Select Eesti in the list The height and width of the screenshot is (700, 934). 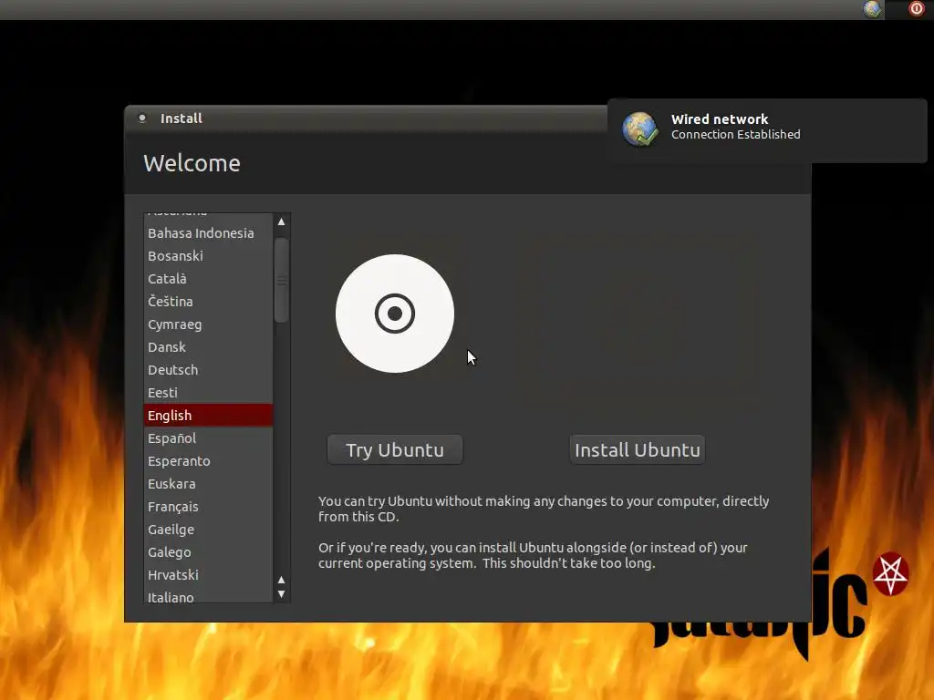click(x=208, y=393)
